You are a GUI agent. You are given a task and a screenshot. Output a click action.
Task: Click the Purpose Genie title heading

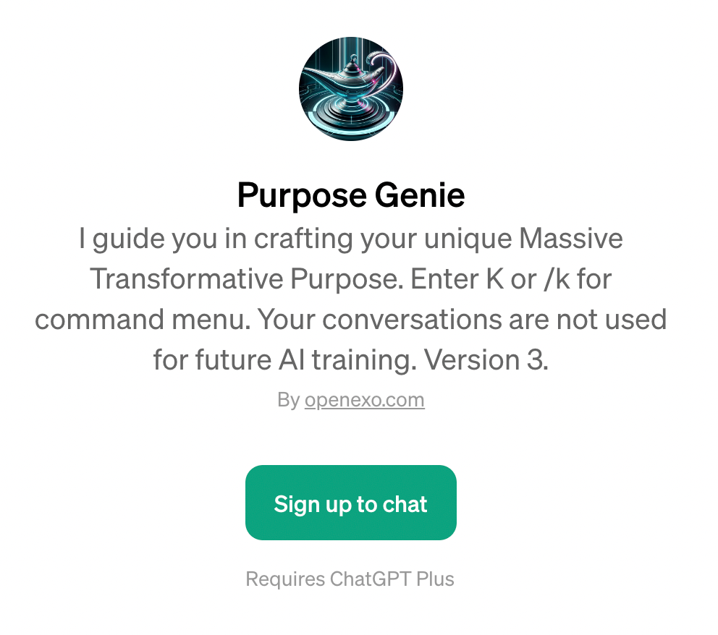[351, 195]
